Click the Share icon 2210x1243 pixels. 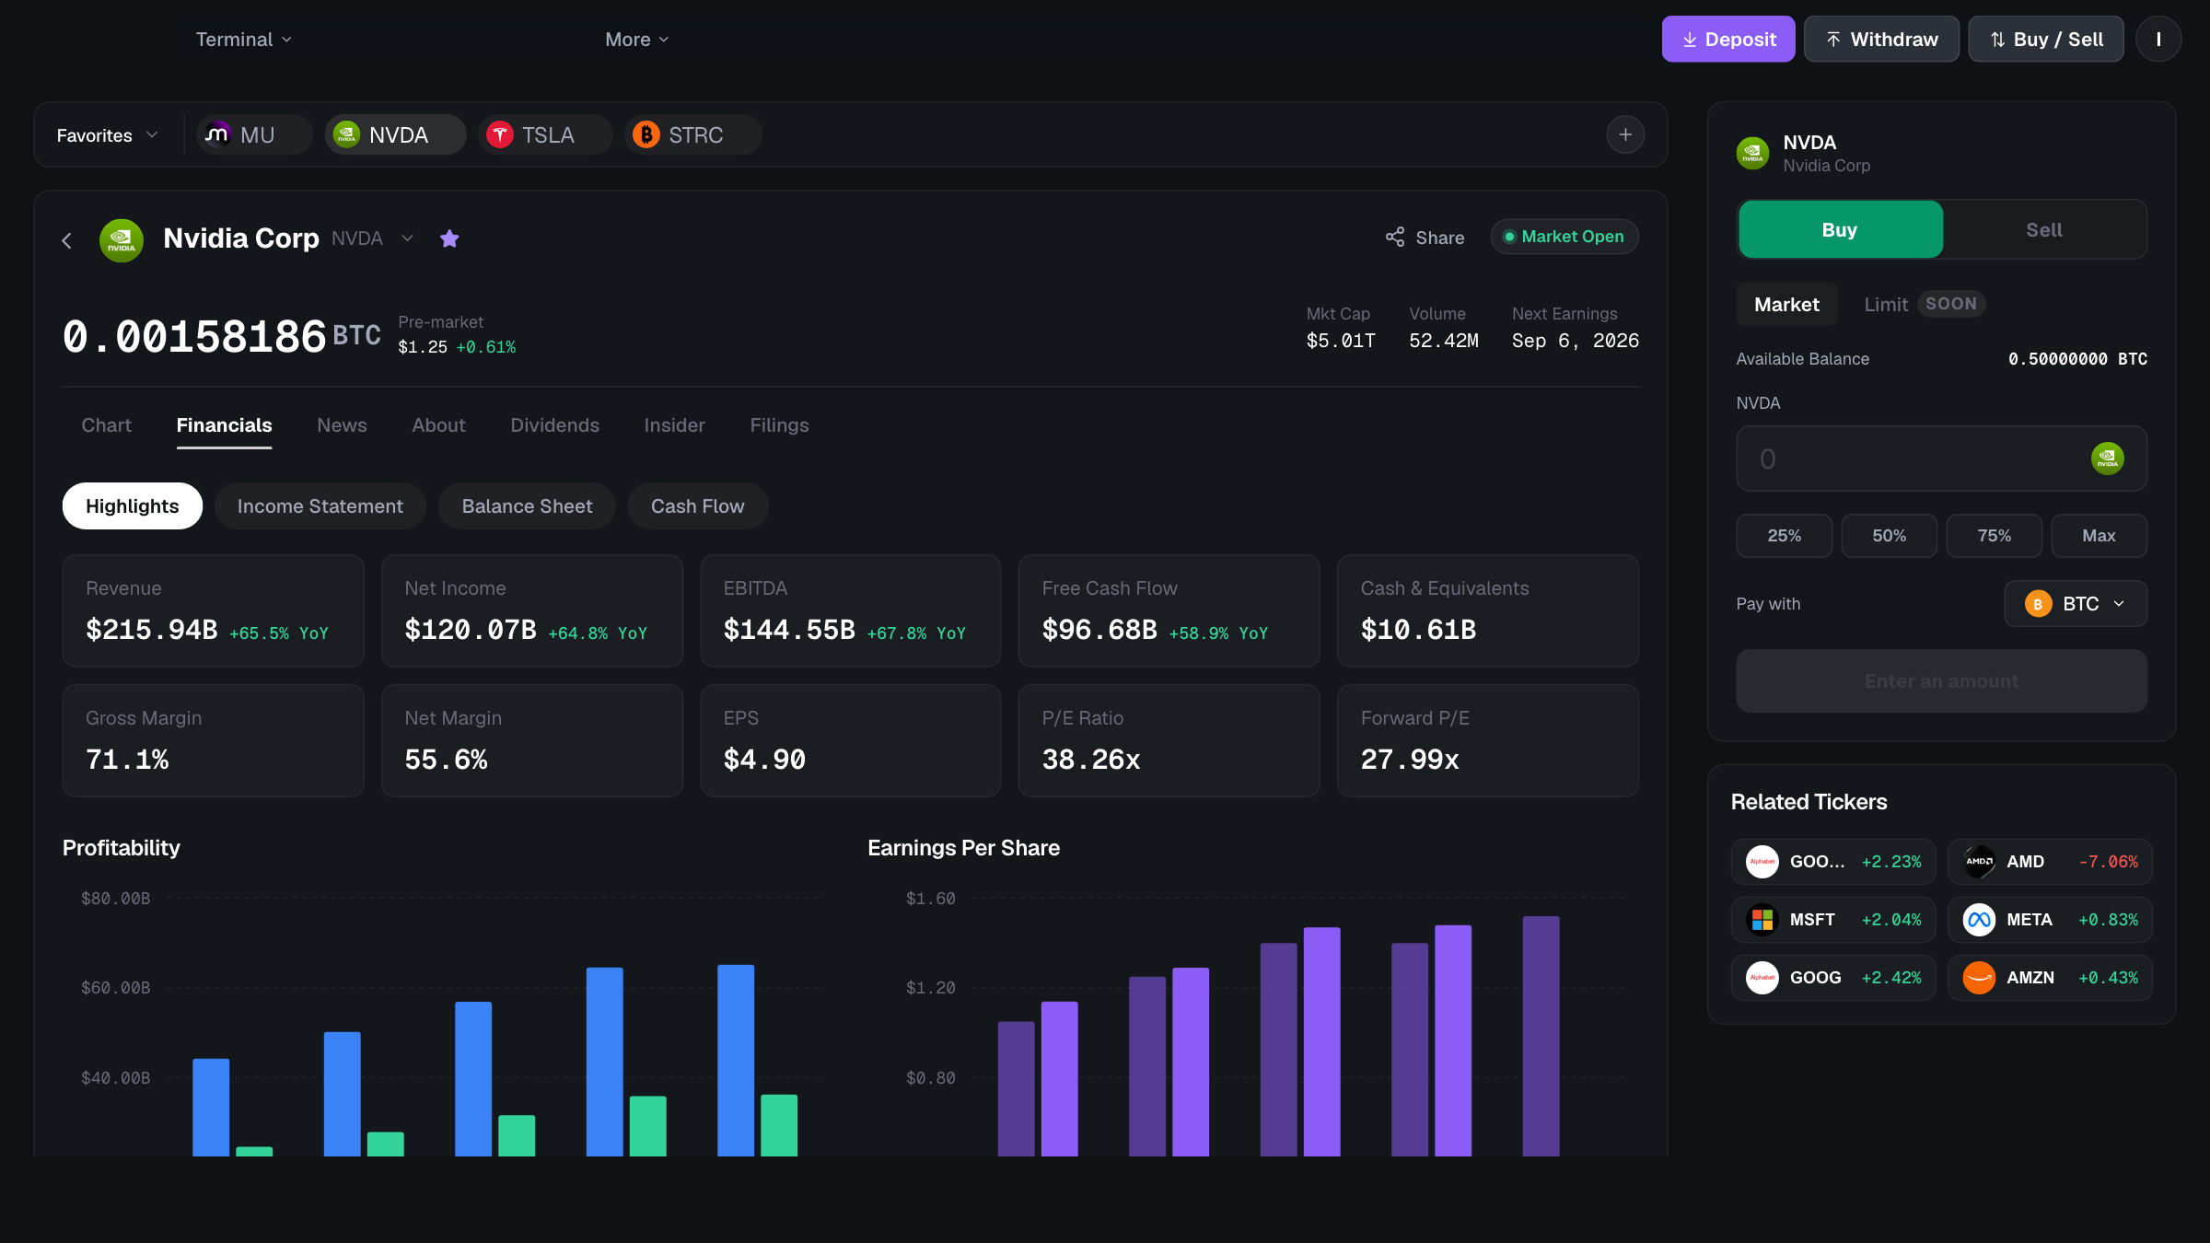(x=1395, y=237)
